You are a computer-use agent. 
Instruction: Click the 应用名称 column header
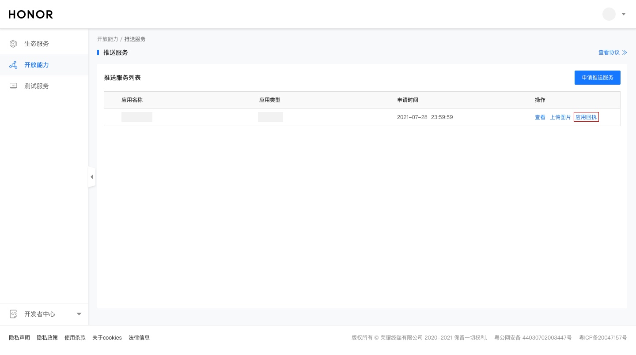[132, 100]
